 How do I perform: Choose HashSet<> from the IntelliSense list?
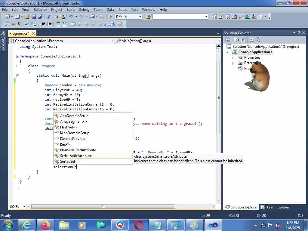[93, 127]
